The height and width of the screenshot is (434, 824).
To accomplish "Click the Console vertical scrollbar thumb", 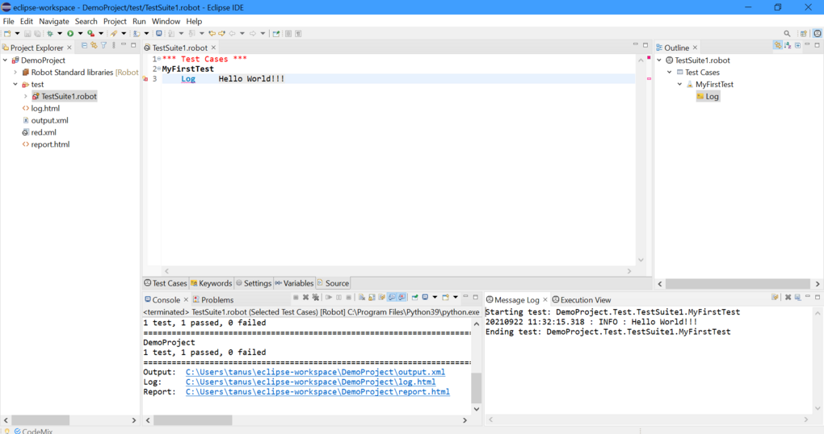I will pyautogui.click(x=476, y=387).
